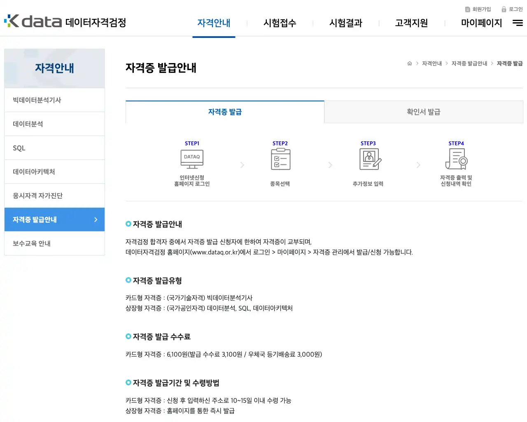The image size is (527, 422).
Task: Open 자격안내 in the top navigation
Action: 214,23
